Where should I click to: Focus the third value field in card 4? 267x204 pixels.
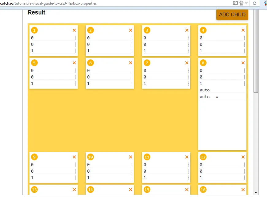click(222, 51)
